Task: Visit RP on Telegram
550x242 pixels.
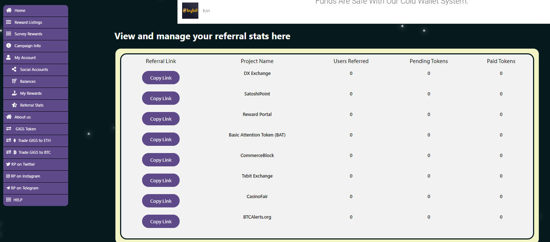Action: (x=36, y=188)
